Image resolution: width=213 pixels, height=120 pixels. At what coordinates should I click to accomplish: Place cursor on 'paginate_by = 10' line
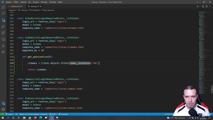33,50
